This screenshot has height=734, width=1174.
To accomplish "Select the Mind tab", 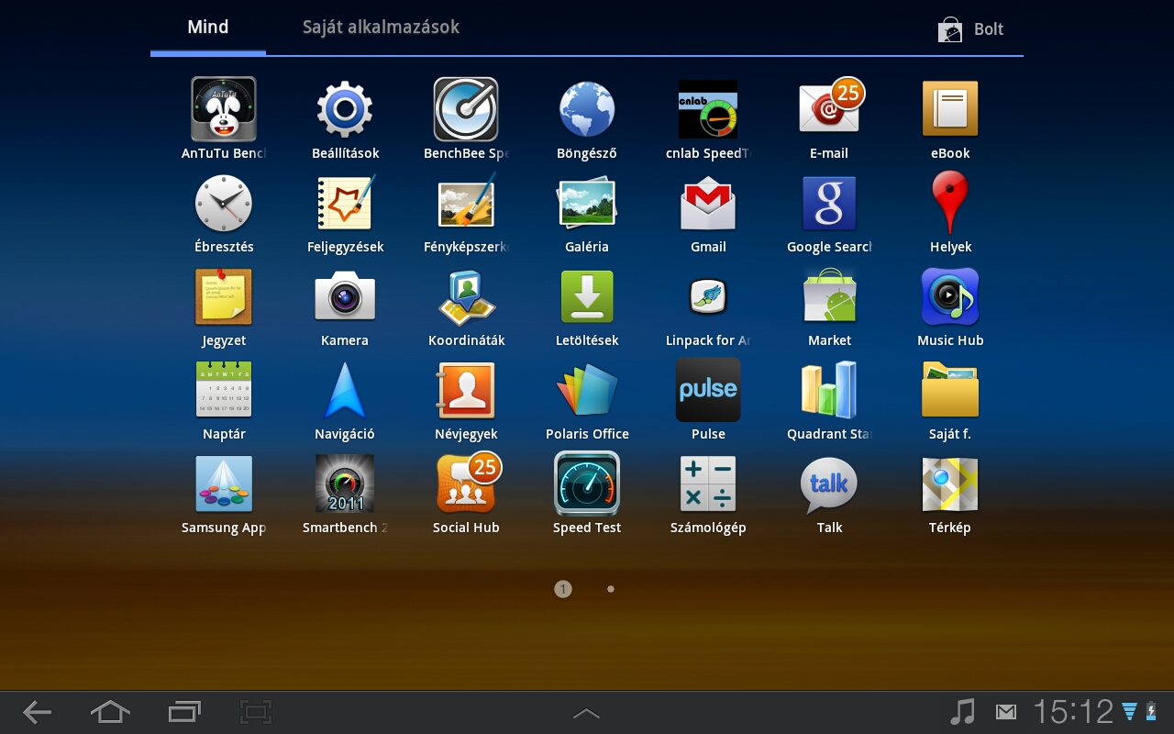I will click(x=208, y=27).
